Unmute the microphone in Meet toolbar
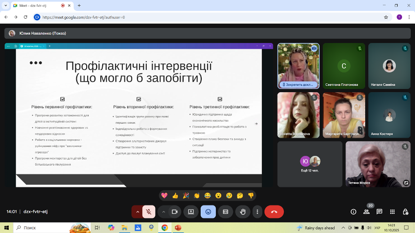Screen dimensions: 415x233 pyautogui.click(x=149, y=212)
